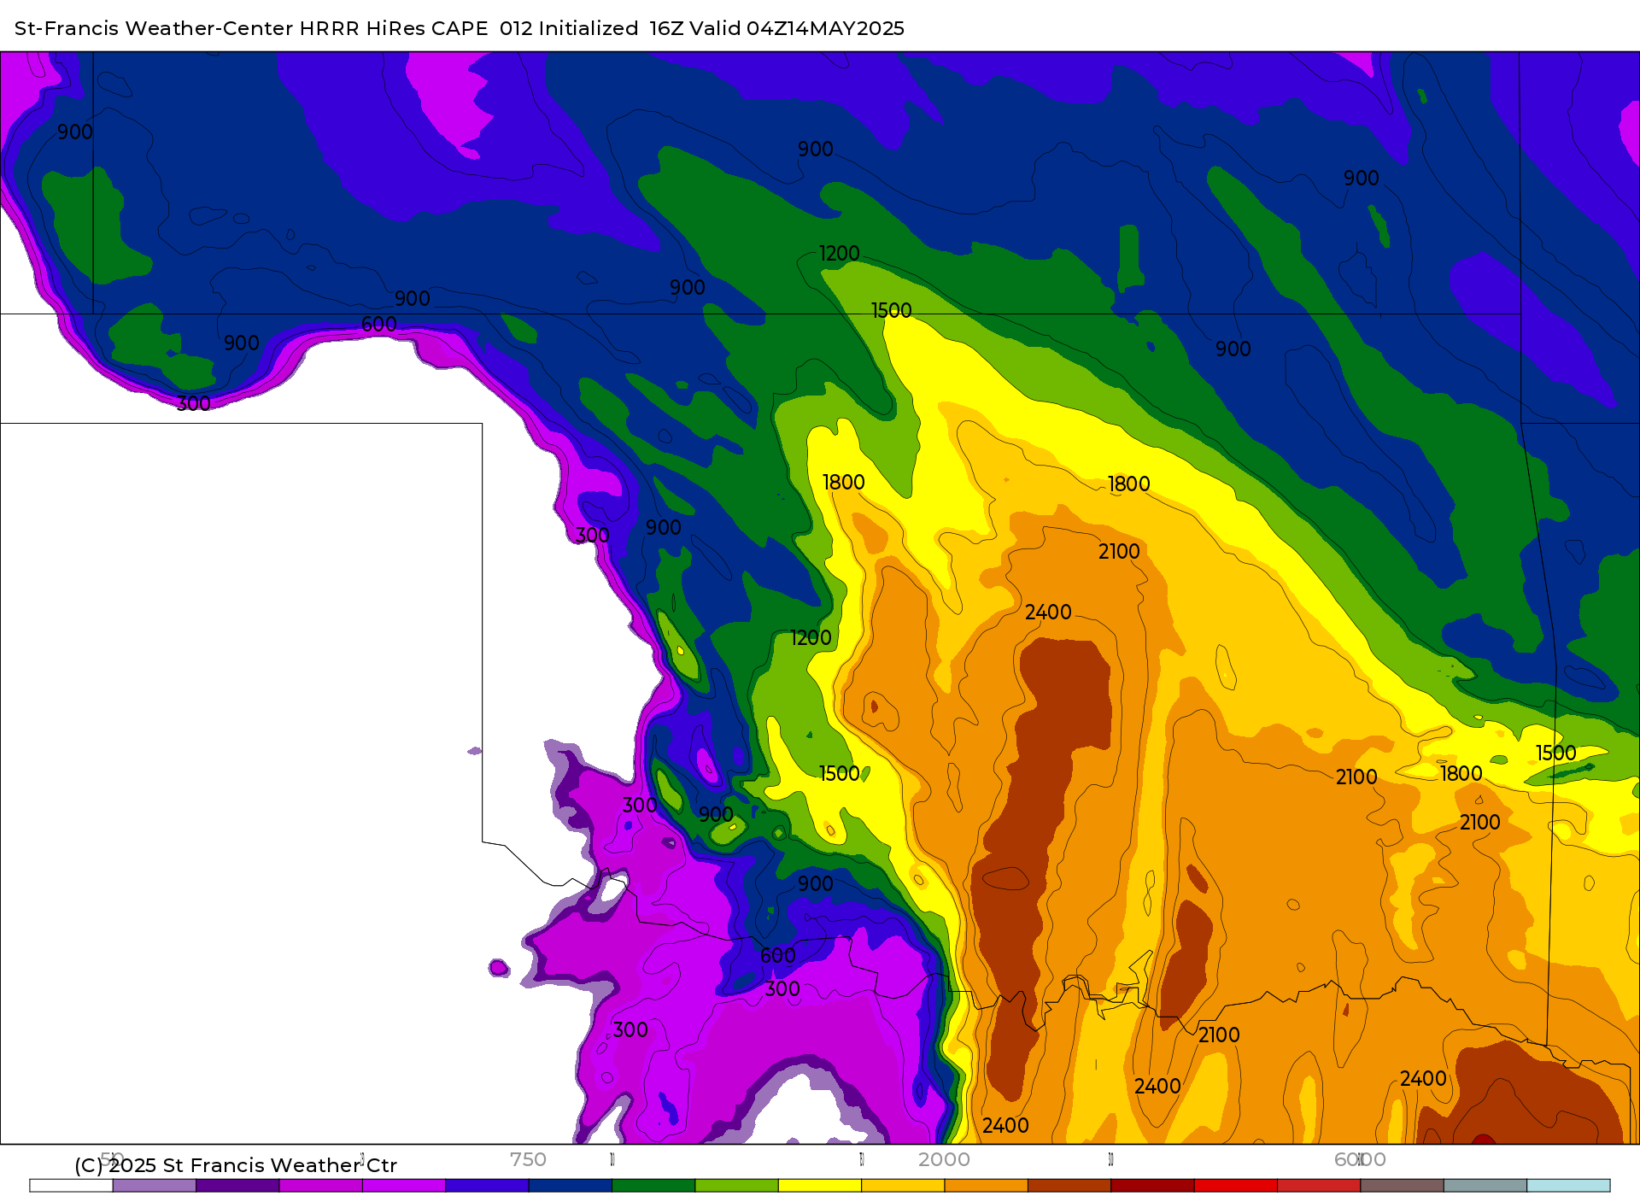Viewport: 1640px width, 1196px height.
Task: Click "Valid 04Z14MAY2025" in the title
Action: point(797,28)
